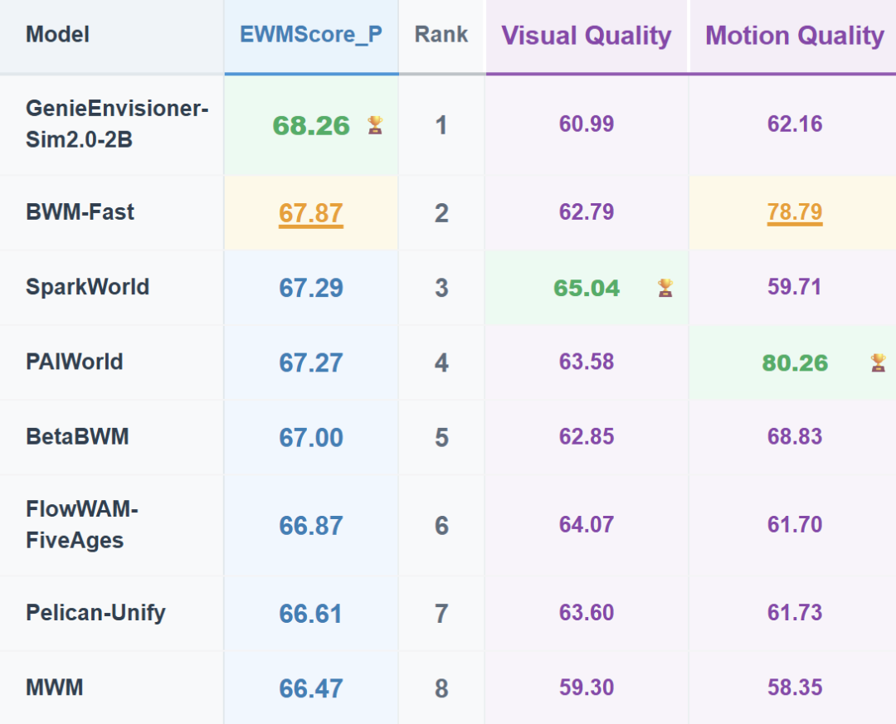Click the trophy icon beside 65.04

(665, 288)
